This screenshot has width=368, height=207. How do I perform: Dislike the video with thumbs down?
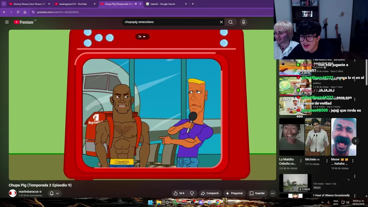192,193
